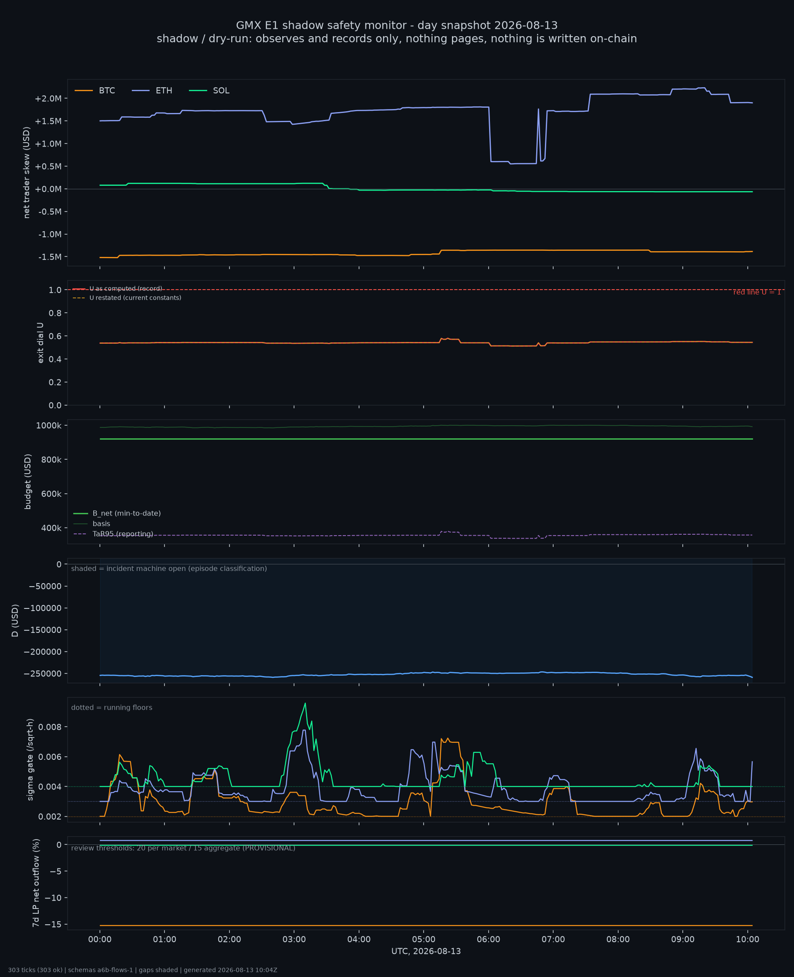Click the "07:00" time axis label

point(553,939)
